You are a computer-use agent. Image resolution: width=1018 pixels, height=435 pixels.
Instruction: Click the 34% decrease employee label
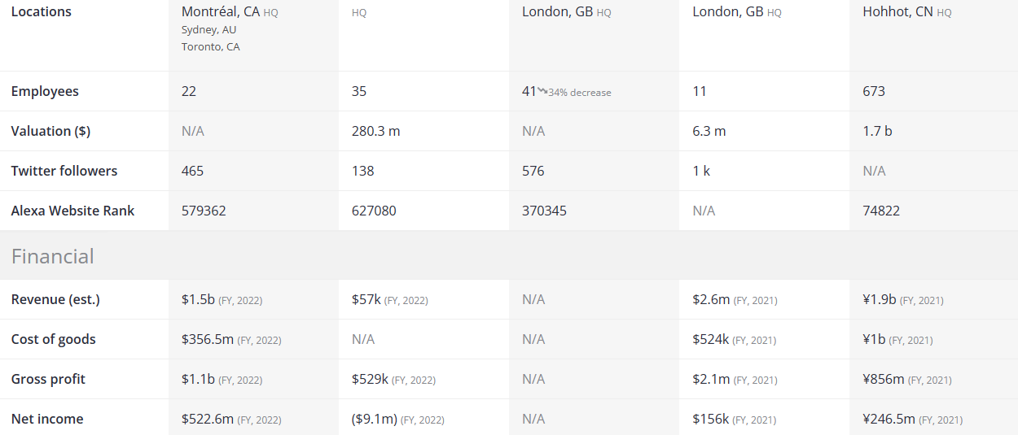580,93
